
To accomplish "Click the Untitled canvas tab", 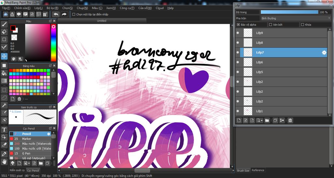I will click(x=102, y=21).
